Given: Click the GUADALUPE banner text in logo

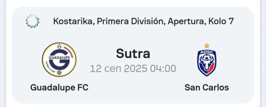Looking at the screenshot, I should [59, 58].
